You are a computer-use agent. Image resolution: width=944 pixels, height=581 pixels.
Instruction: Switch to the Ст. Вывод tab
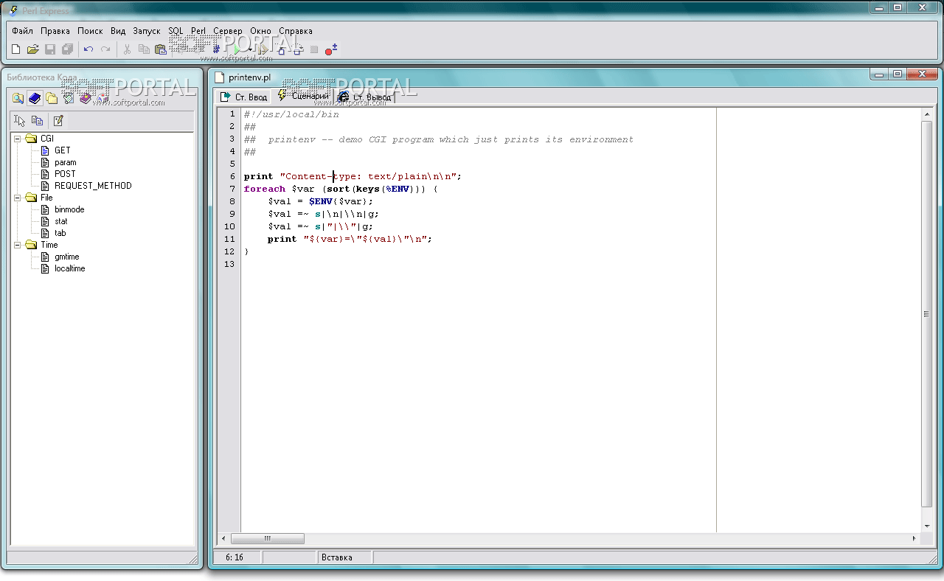(x=365, y=97)
